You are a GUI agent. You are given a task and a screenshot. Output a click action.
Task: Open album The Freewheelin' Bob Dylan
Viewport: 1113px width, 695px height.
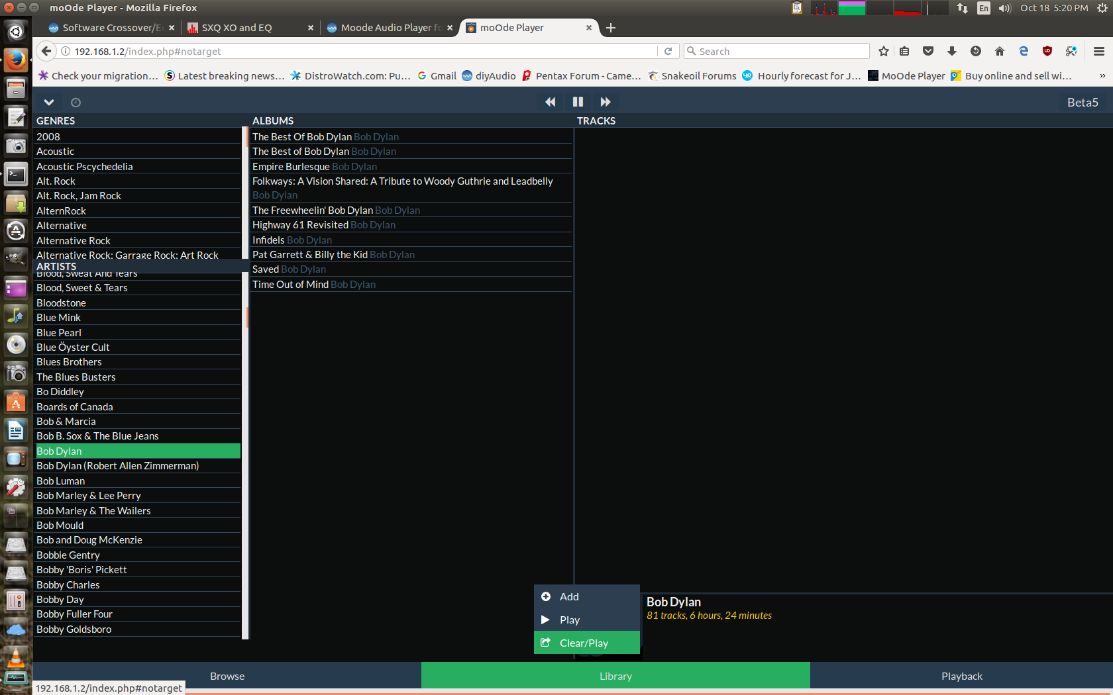(410, 210)
